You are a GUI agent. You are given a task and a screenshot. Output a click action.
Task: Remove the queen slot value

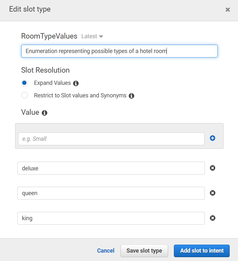coord(213,193)
